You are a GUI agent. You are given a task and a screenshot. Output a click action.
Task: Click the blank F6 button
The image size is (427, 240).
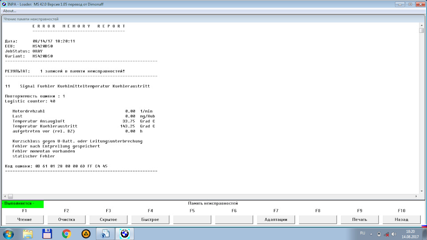234,219
